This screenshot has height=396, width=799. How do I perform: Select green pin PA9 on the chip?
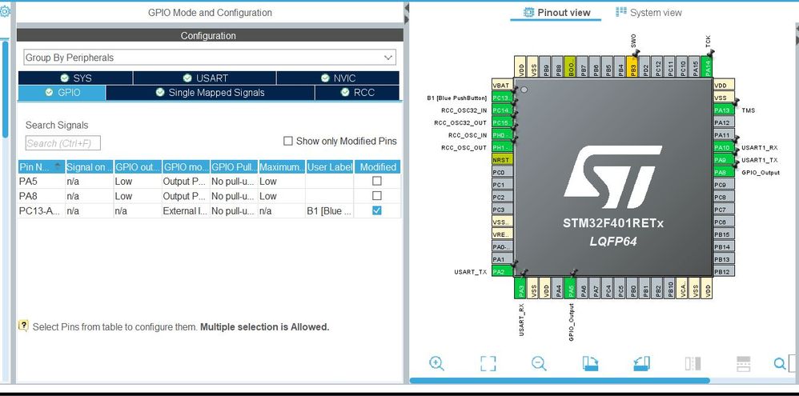724,160
